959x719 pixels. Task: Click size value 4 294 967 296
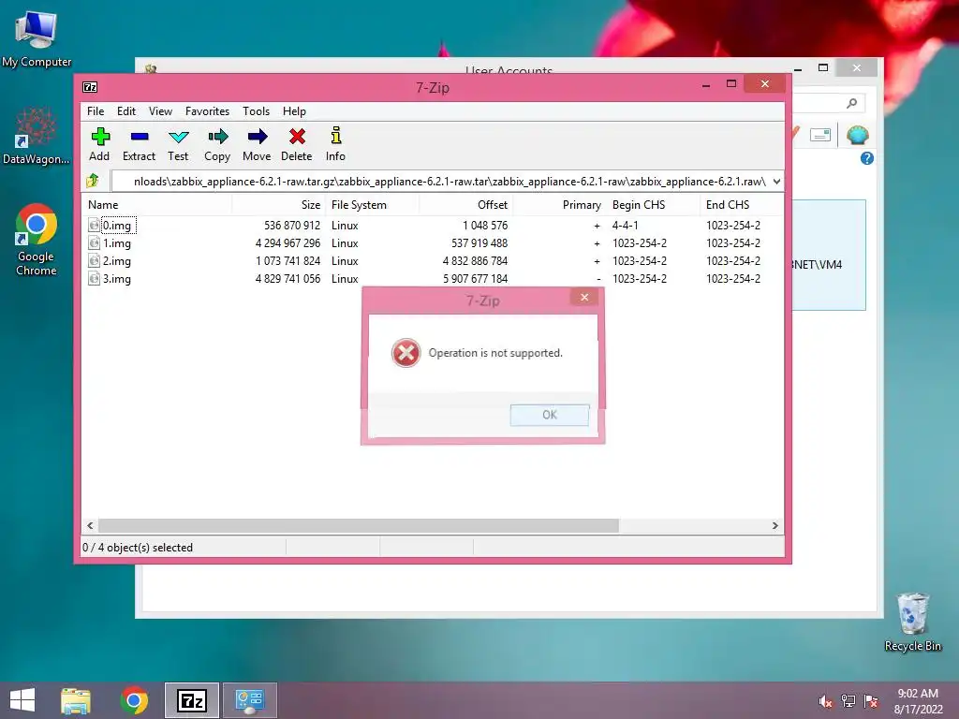[288, 242]
